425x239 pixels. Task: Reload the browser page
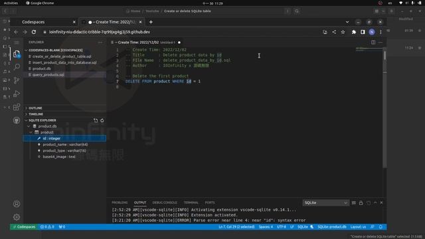click(34, 32)
